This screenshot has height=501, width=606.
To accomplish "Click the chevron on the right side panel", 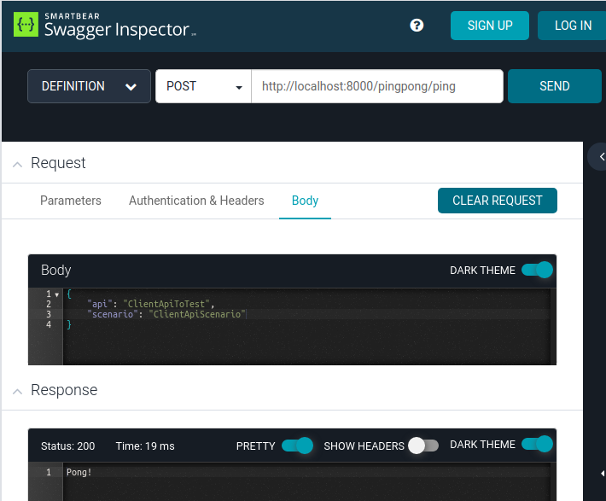I will 600,156.
